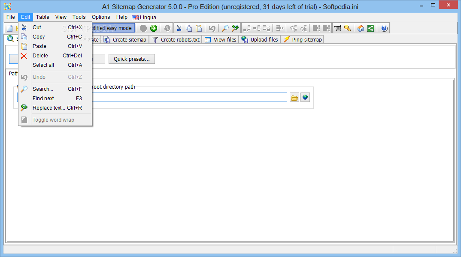Click the first tree indent icon in toolbar
The width and height of the screenshot is (461, 257).
tap(247, 28)
